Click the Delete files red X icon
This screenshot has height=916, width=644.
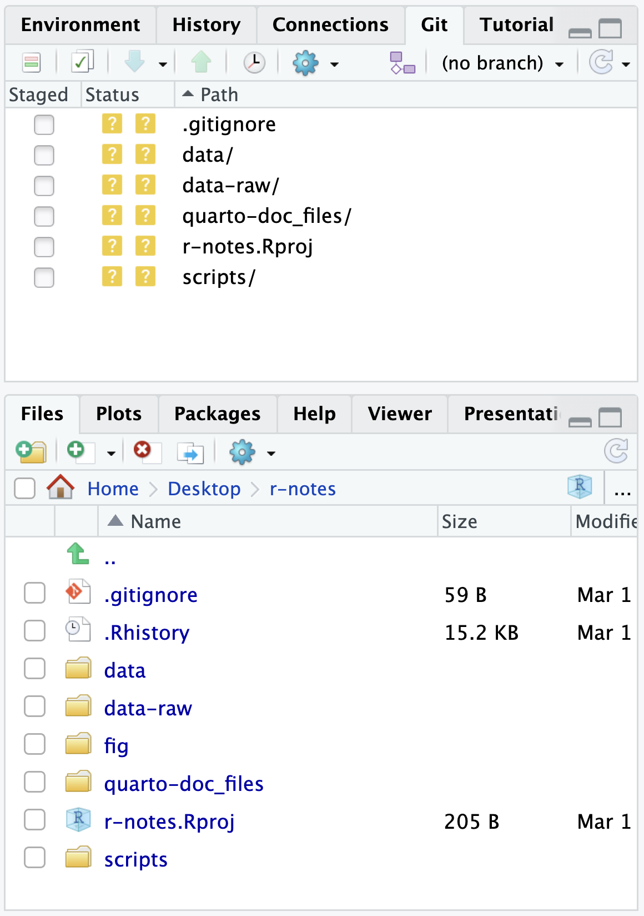(x=147, y=451)
